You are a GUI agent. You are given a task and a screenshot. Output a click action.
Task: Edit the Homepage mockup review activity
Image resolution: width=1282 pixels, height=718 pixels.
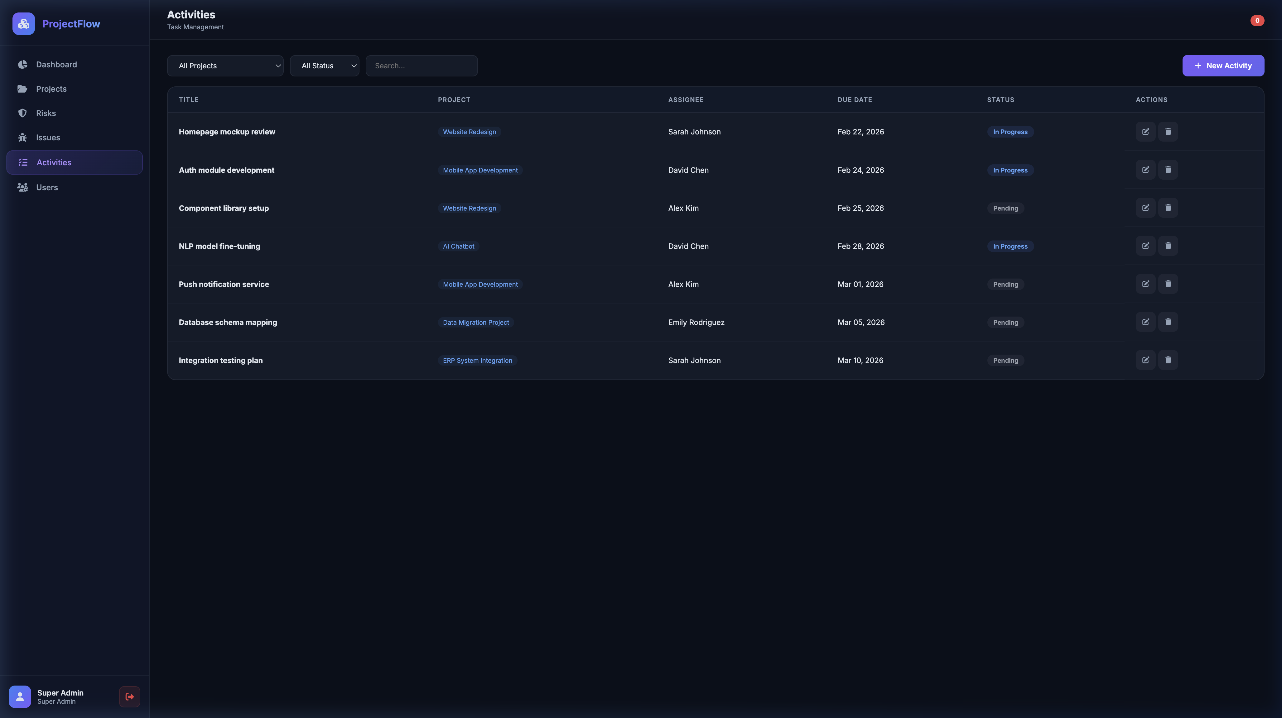[x=1145, y=131]
